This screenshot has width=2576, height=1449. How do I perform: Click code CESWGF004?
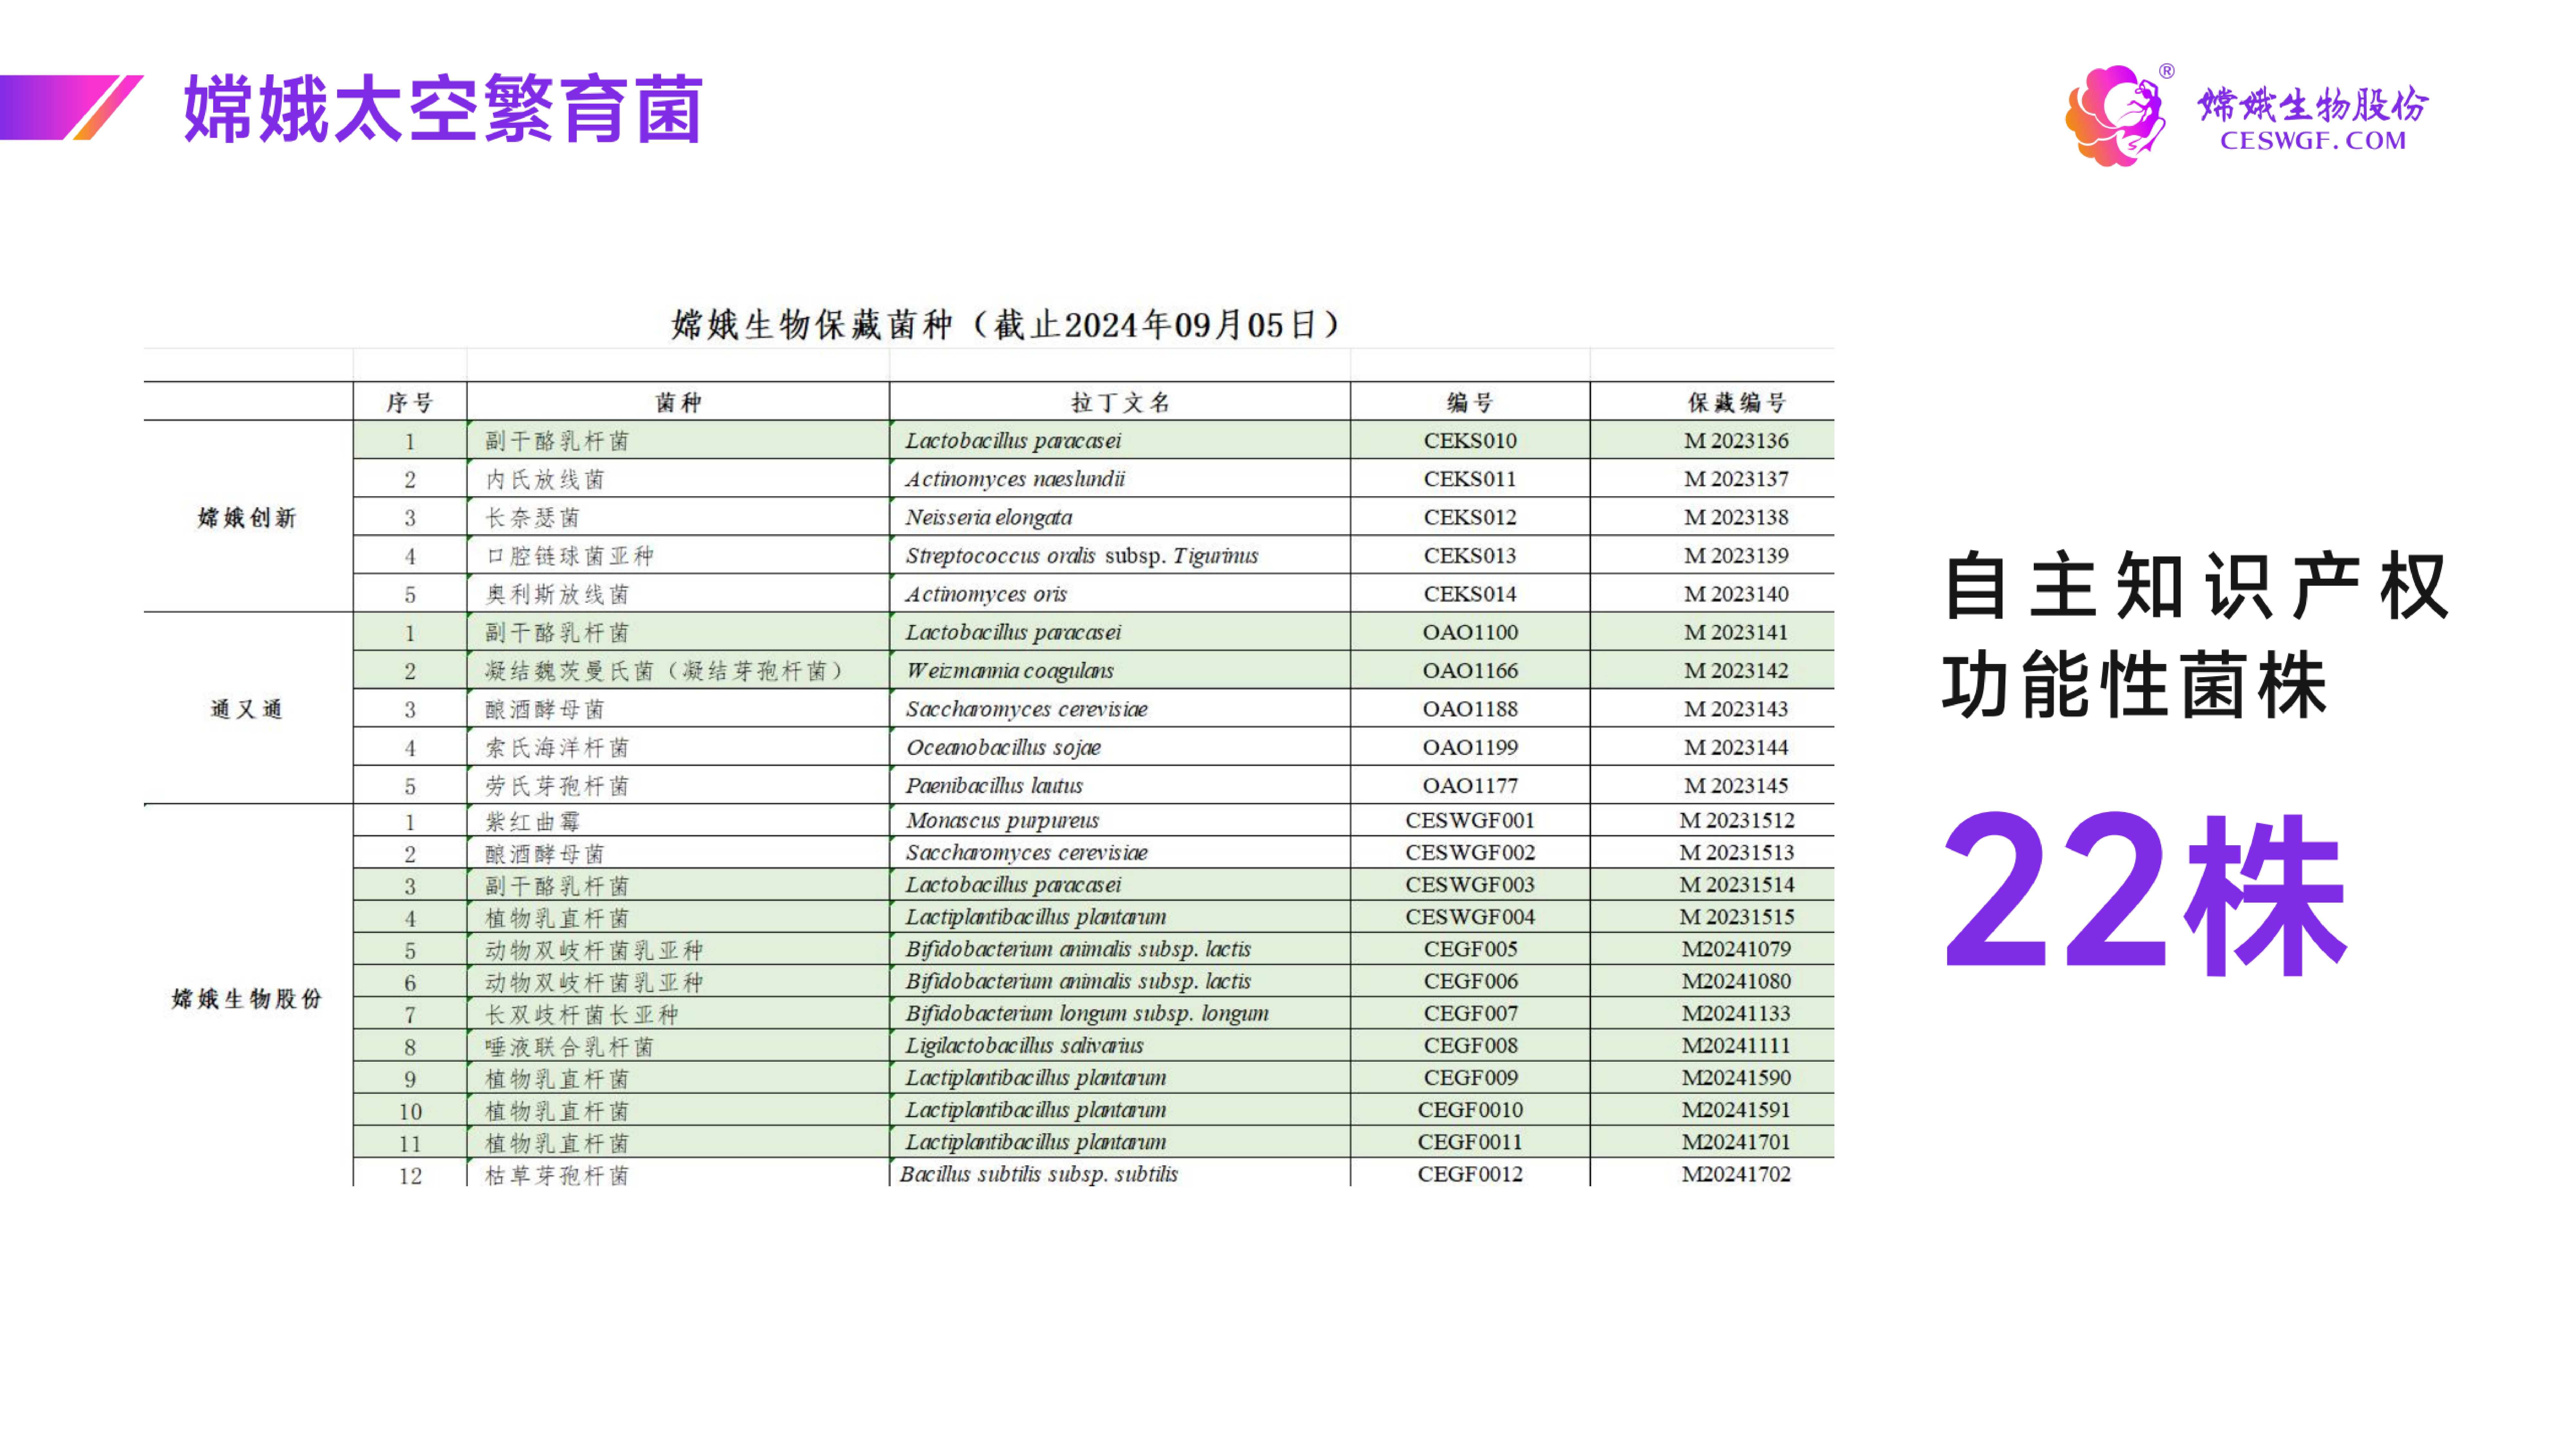click(1470, 917)
